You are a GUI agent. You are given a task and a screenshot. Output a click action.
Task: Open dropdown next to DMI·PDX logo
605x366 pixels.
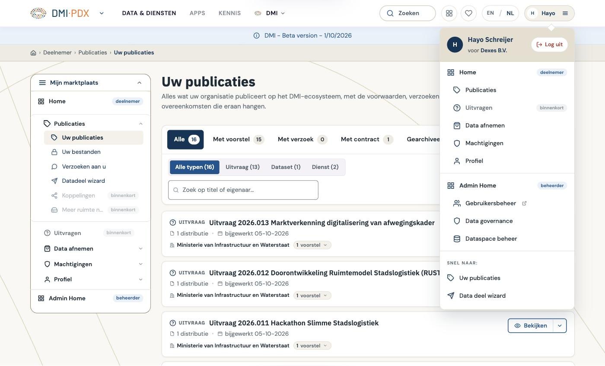coord(102,13)
